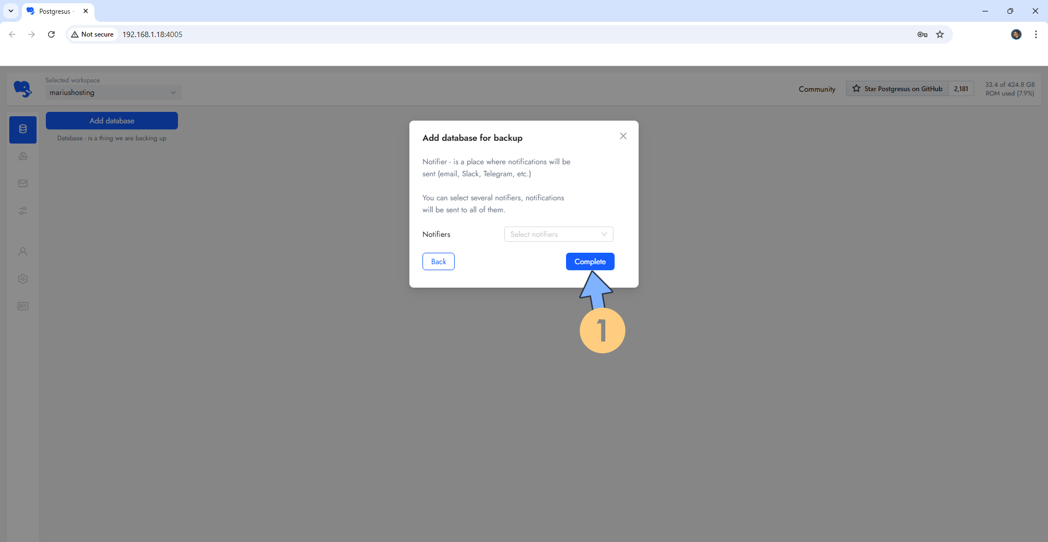Go Back to the previous step
Screen dimensions: 1048x542
[438, 261]
